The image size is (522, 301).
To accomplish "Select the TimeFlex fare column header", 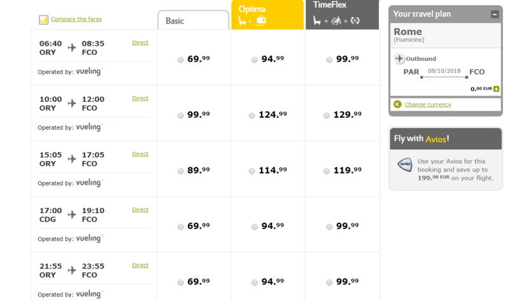I will 342,15.
